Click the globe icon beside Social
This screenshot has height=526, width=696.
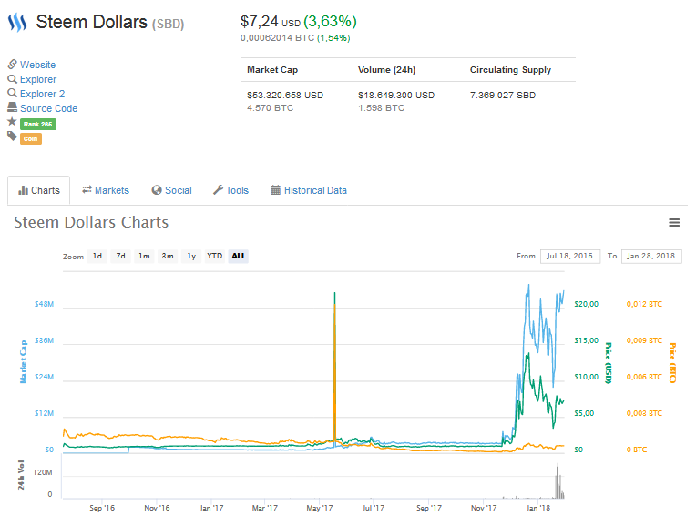pos(157,190)
